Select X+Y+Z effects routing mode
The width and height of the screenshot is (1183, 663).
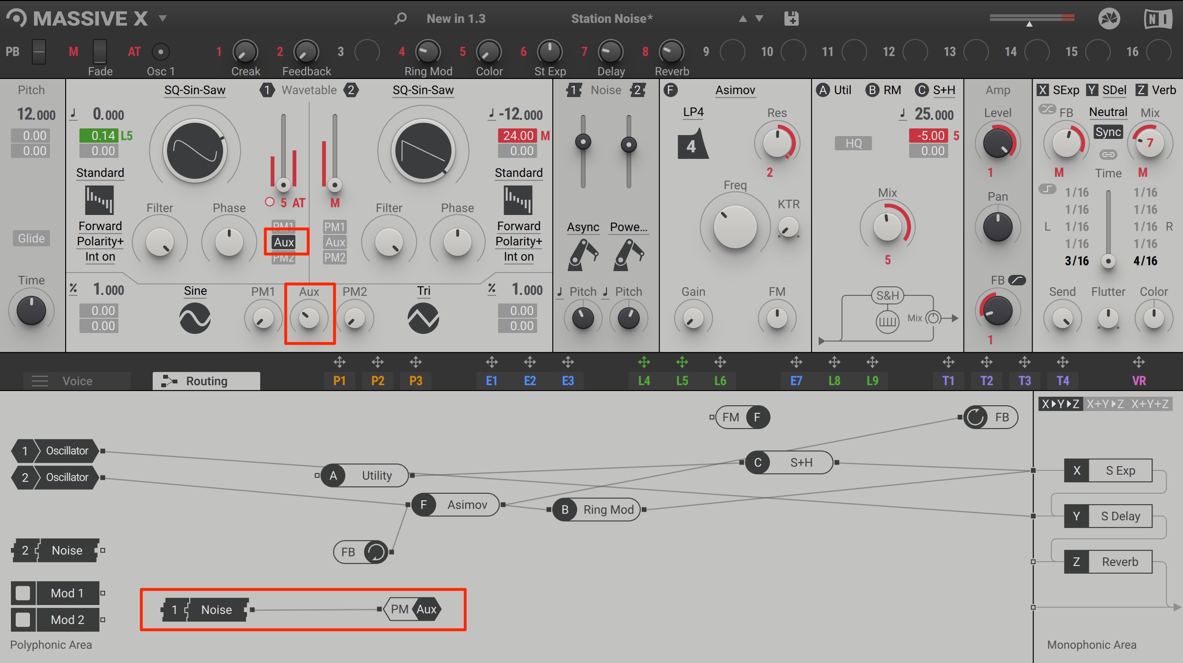click(1150, 404)
